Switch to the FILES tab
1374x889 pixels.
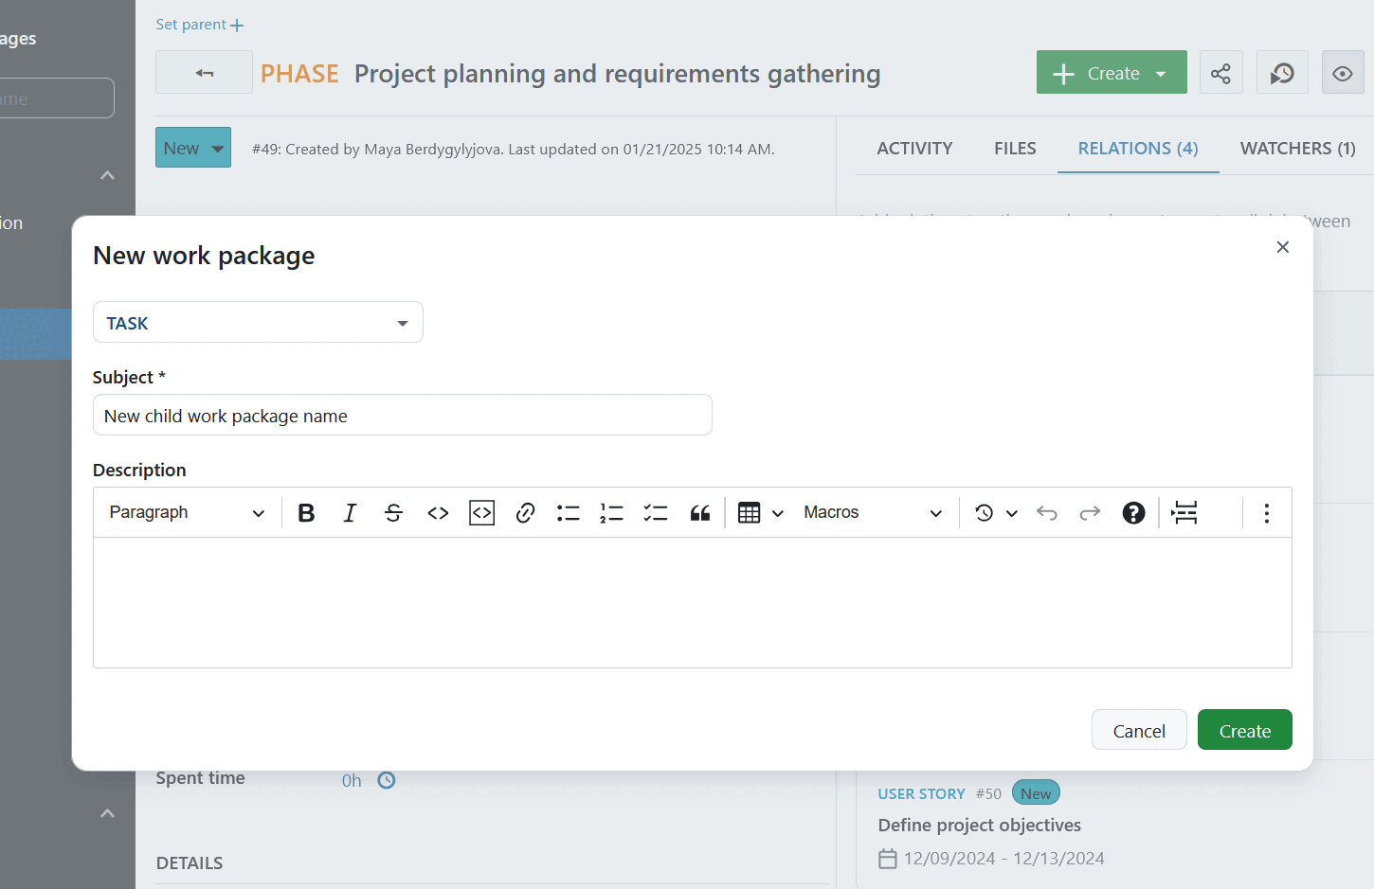(1015, 148)
